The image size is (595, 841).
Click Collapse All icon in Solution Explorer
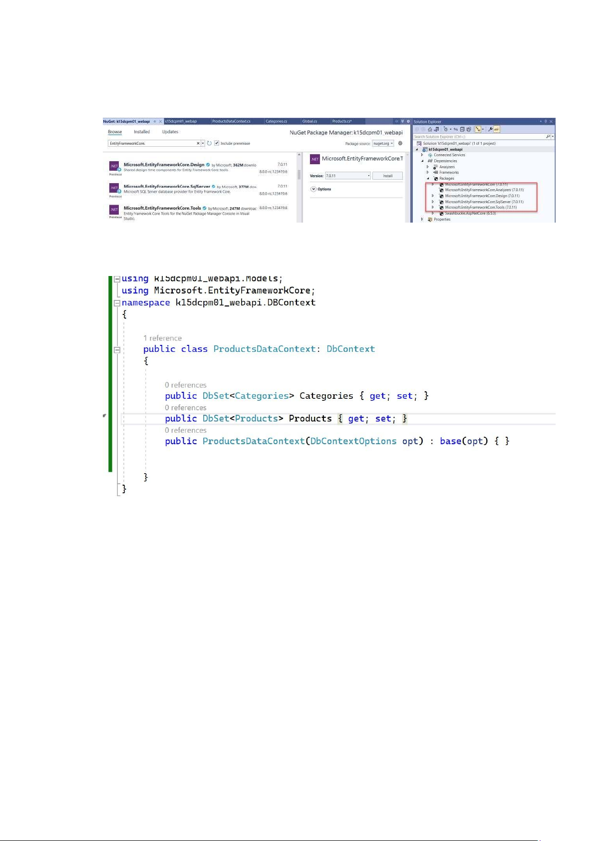pyautogui.click(x=462, y=129)
